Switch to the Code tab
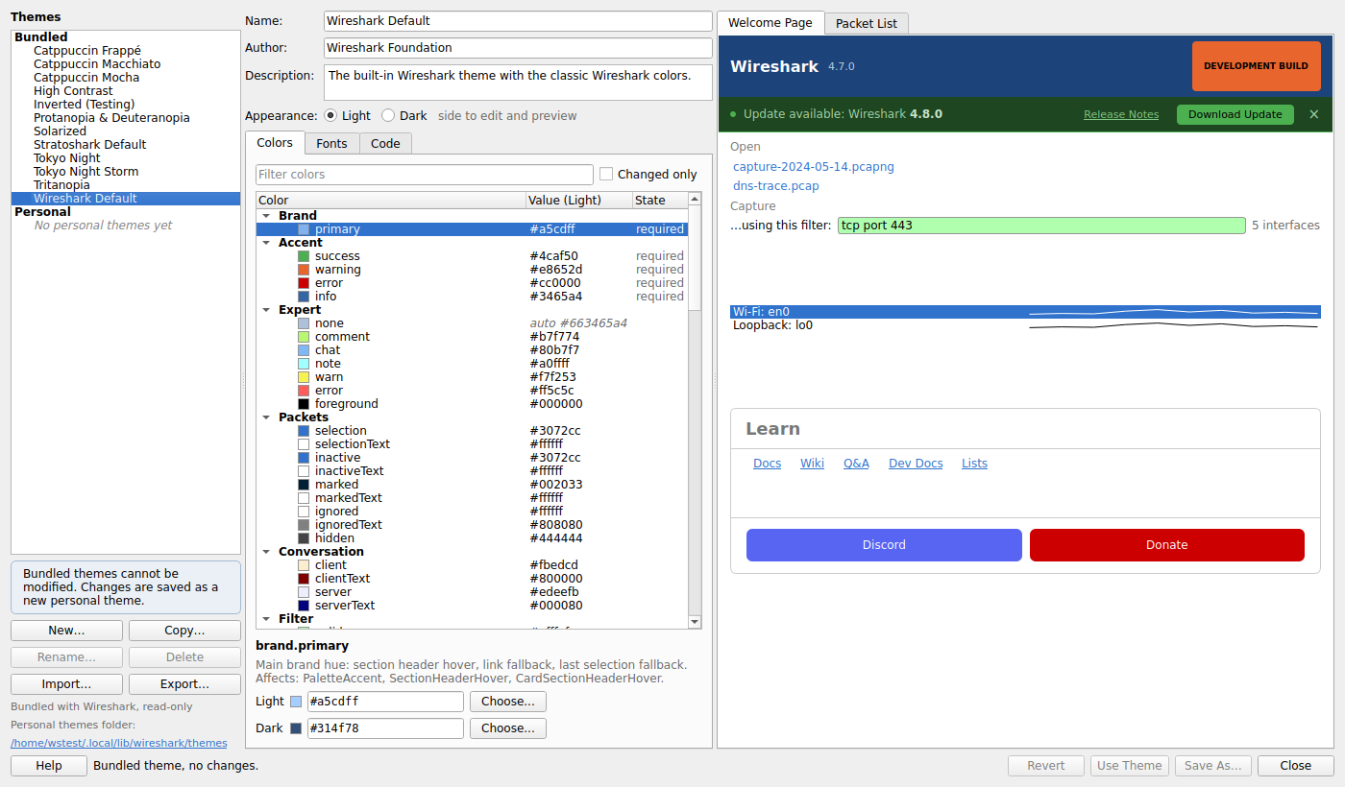1345x787 pixels. click(385, 143)
